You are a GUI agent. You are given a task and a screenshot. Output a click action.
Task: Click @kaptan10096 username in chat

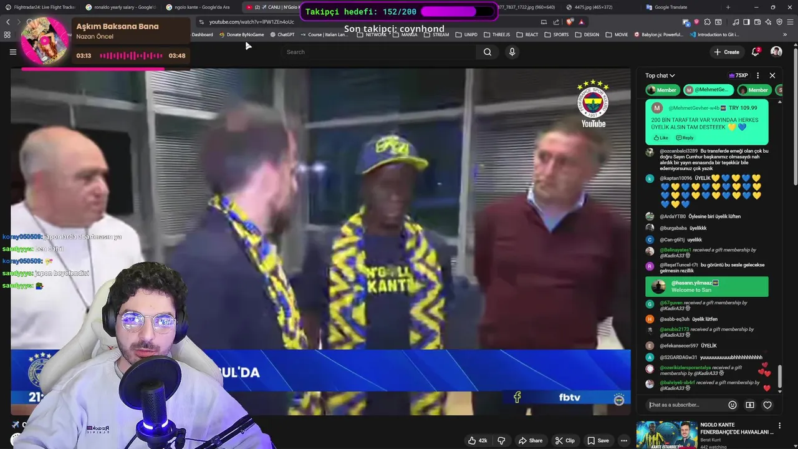coord(676,178)
